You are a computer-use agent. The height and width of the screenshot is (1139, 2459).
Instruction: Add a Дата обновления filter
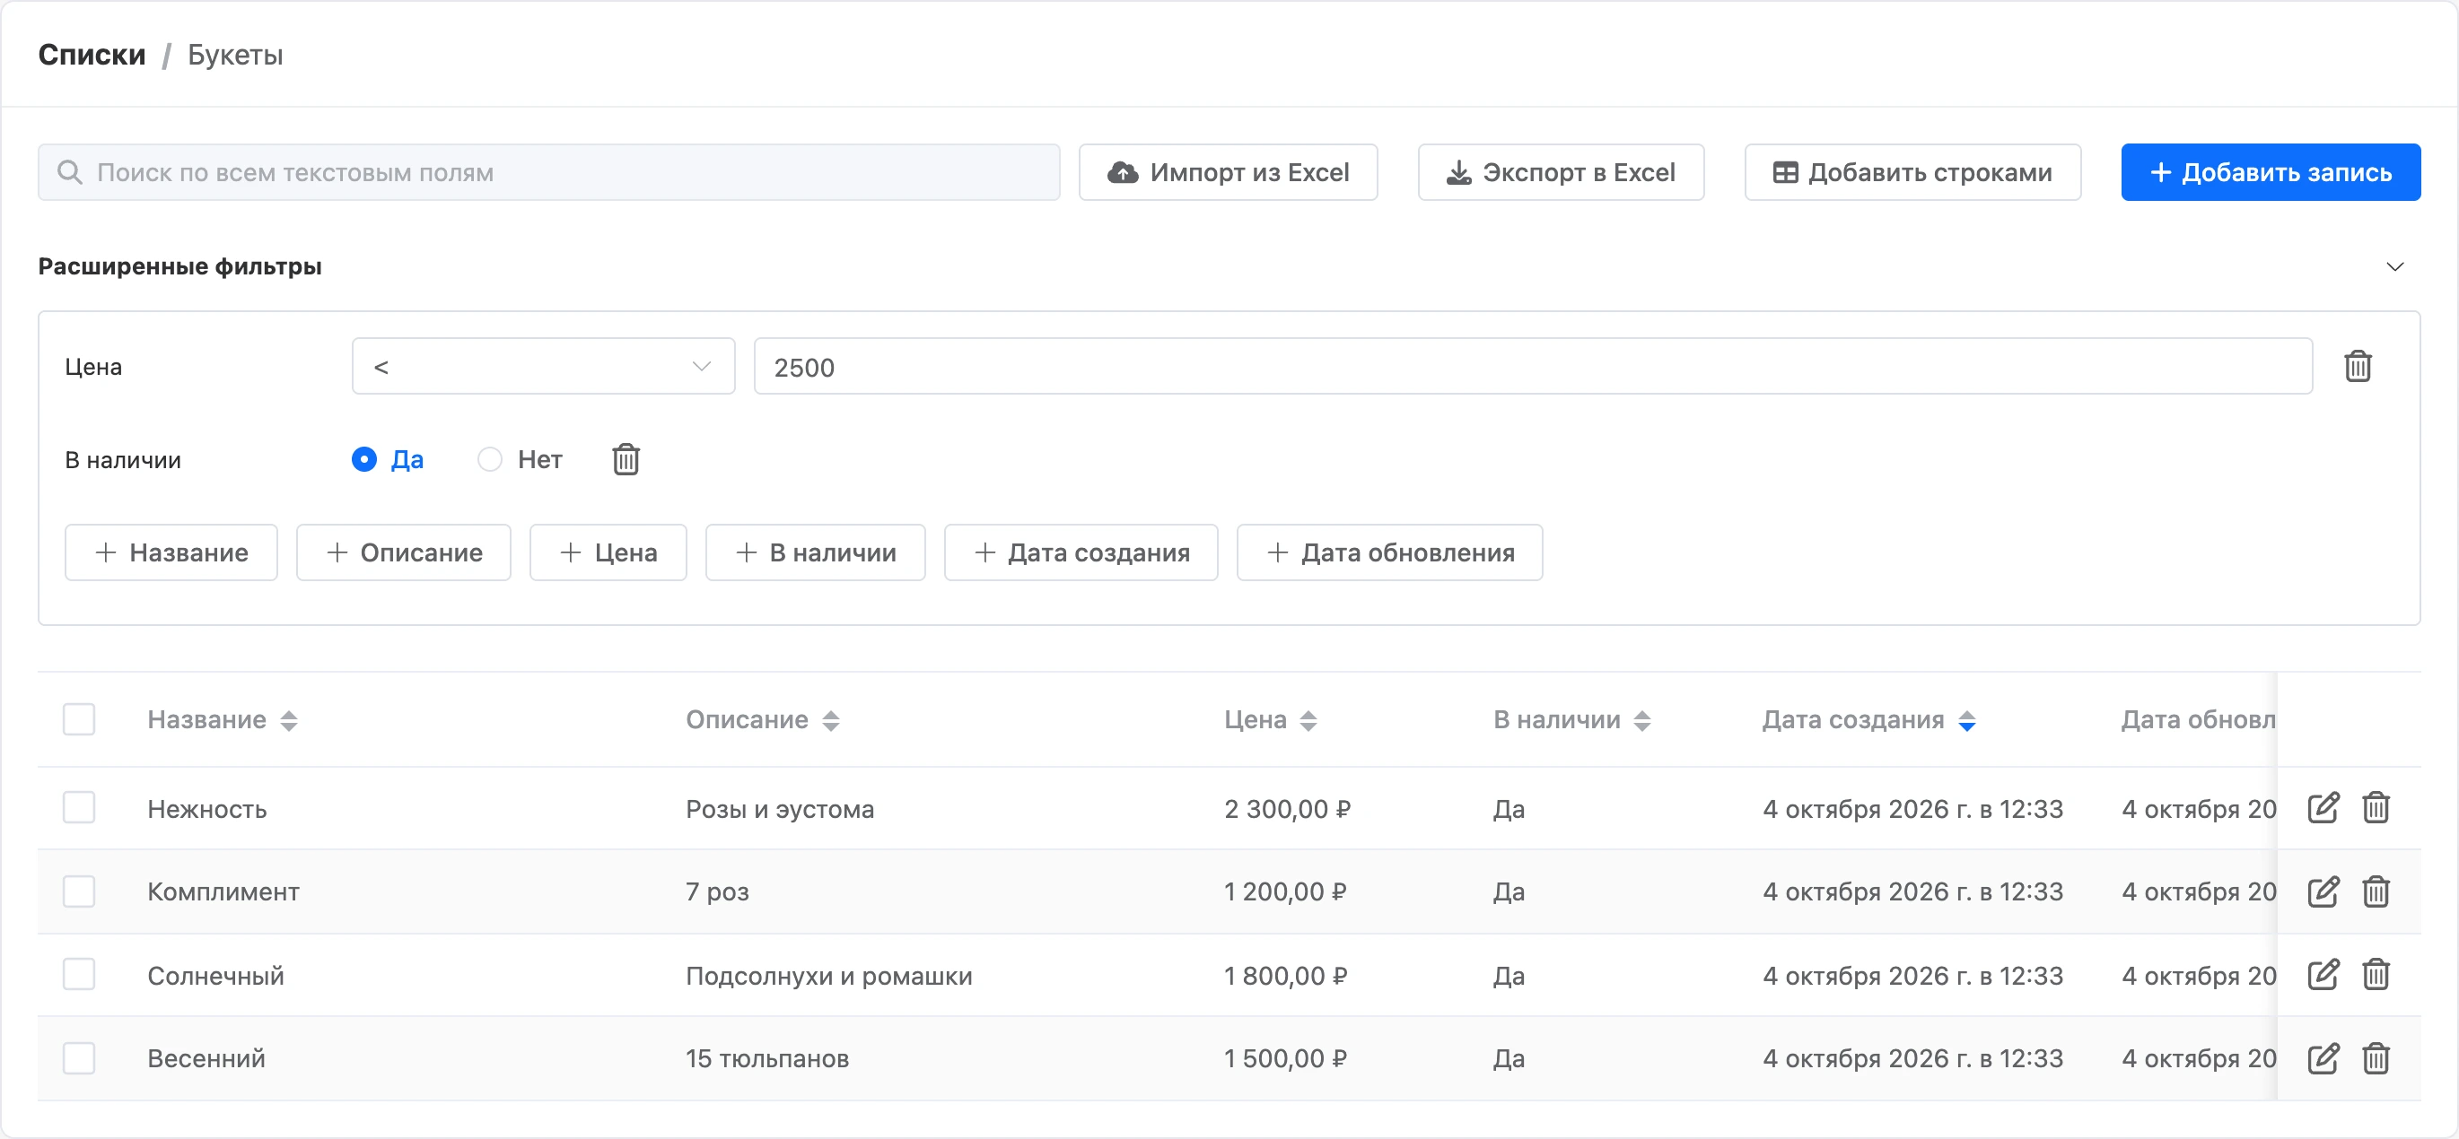tap(1389, 552)
